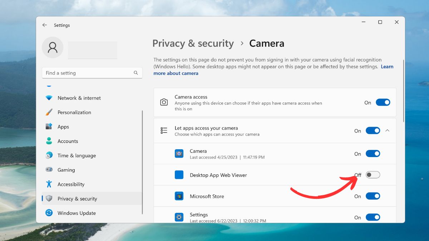429x241 pixels.
Task: Click the profile name placeholder
Action: point(93,50)
